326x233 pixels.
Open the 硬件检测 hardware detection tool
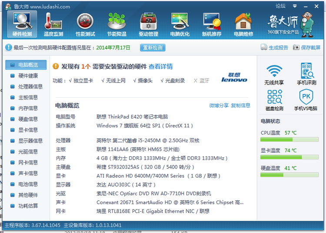click(22, 24)
